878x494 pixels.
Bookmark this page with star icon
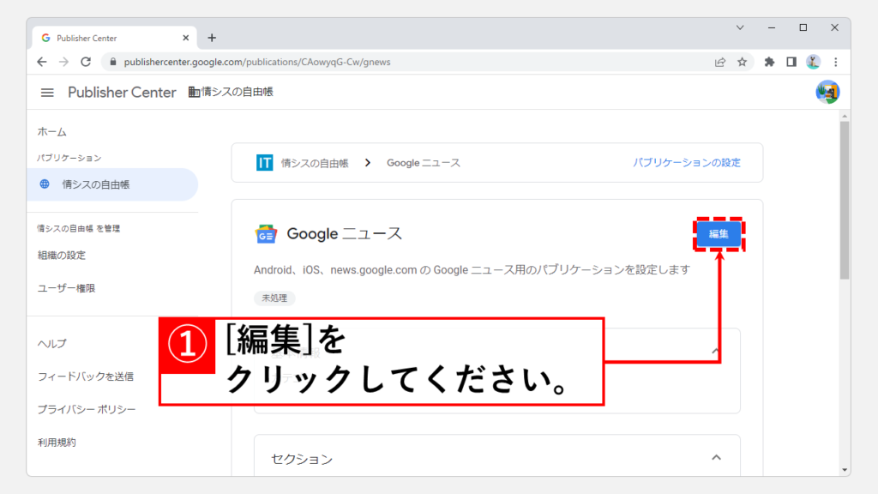pyautogui.click(x=742, y=62)
